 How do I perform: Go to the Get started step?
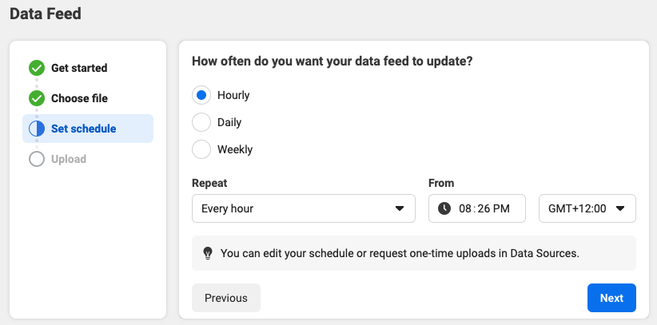pos(79,68)
